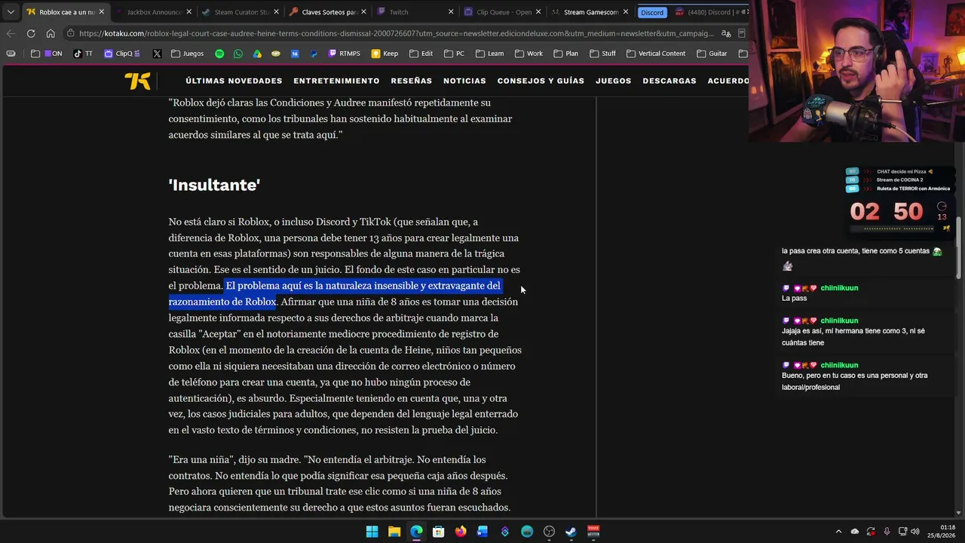Open File Explorer from the taskbar
The height and width of the screenshot is (543, 965).
point(394,532)
